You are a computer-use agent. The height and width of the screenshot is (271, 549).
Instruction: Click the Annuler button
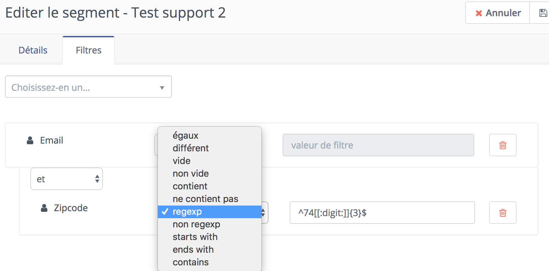click(498, 13)
